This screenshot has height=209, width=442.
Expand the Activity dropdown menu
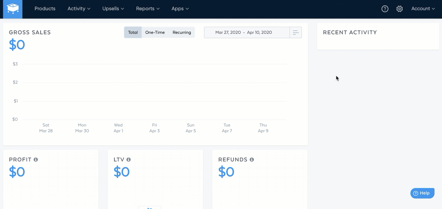click(x=79, y=9)
